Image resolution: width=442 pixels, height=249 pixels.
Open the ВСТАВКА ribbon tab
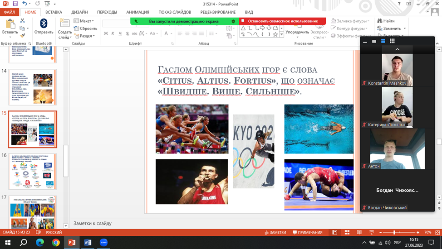(x=54, y=12)
